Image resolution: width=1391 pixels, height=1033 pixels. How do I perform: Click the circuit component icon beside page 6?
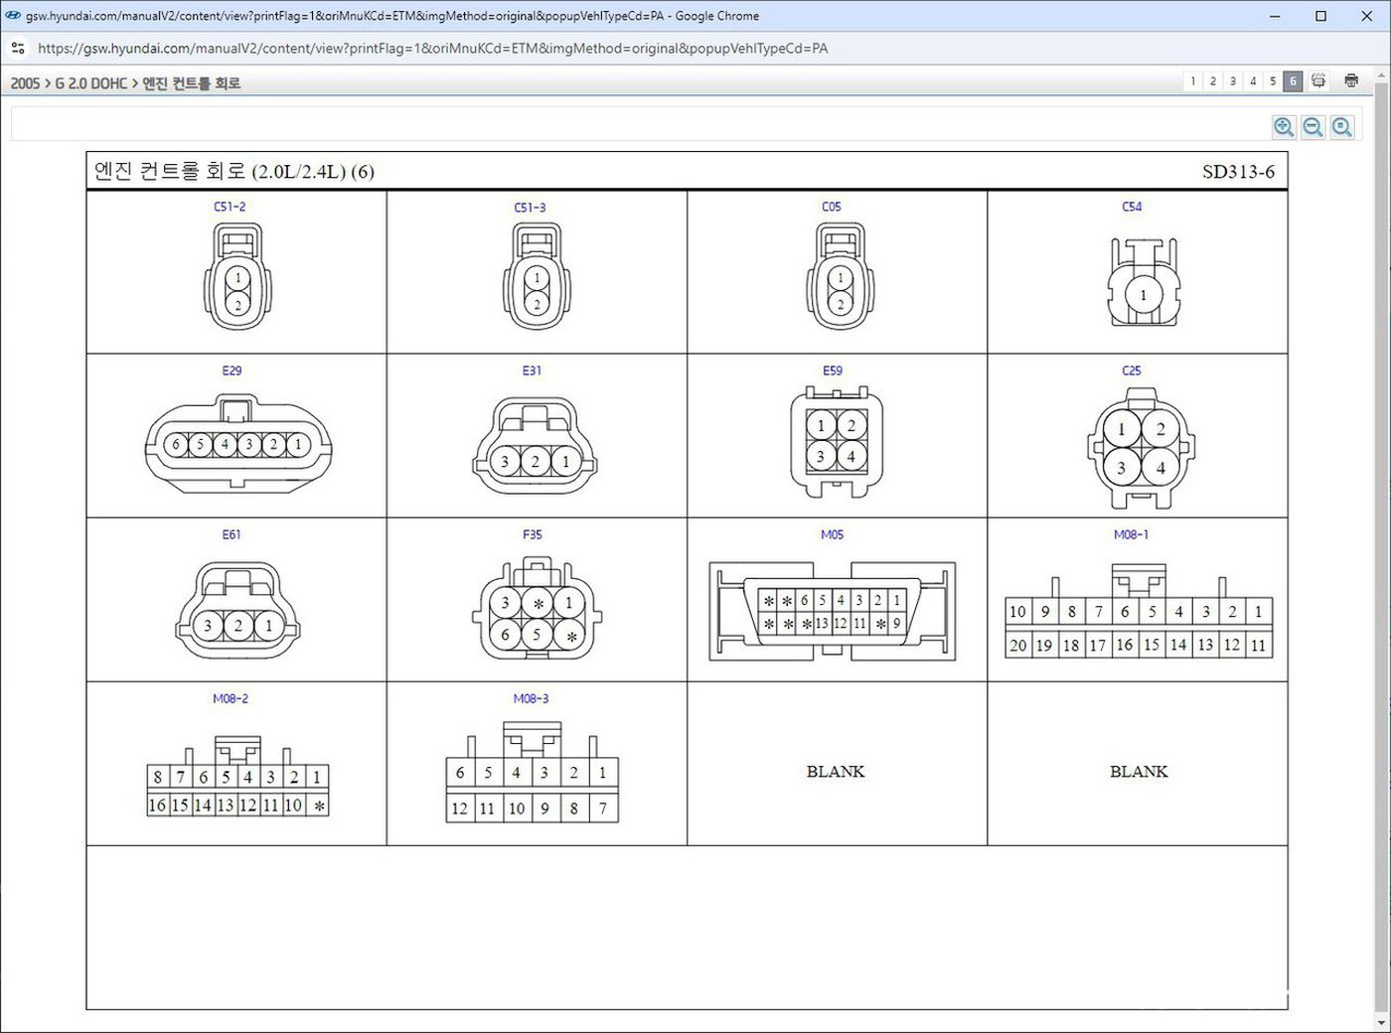1318,81
